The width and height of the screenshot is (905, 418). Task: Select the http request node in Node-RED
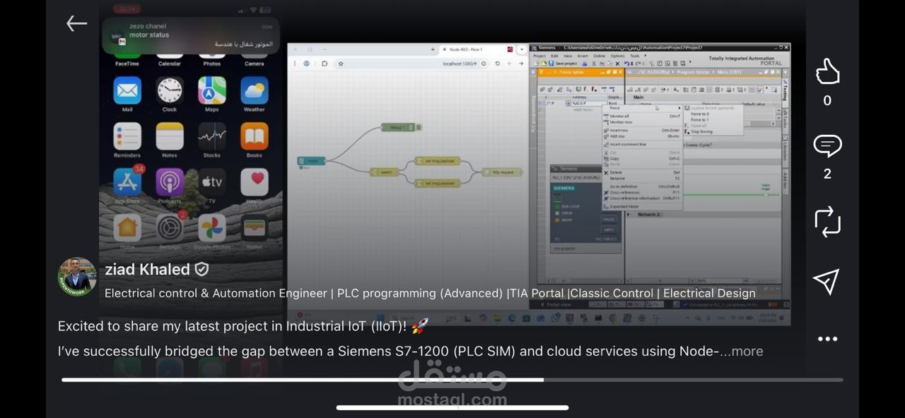[502, 172]
